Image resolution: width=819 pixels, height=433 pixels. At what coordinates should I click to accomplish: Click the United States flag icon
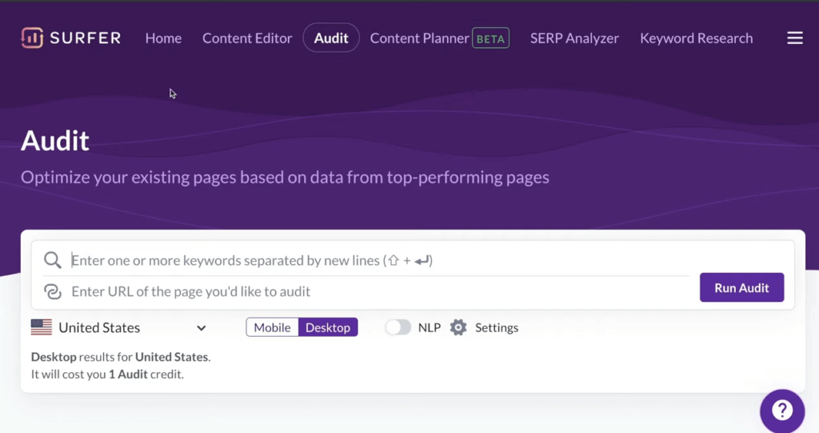42,327
